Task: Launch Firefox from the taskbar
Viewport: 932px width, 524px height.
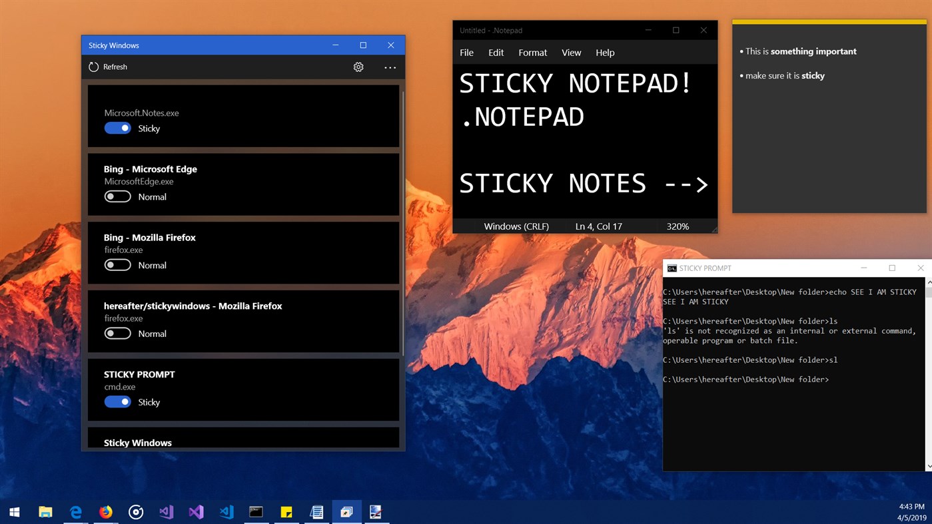Action: click(106, 511)
